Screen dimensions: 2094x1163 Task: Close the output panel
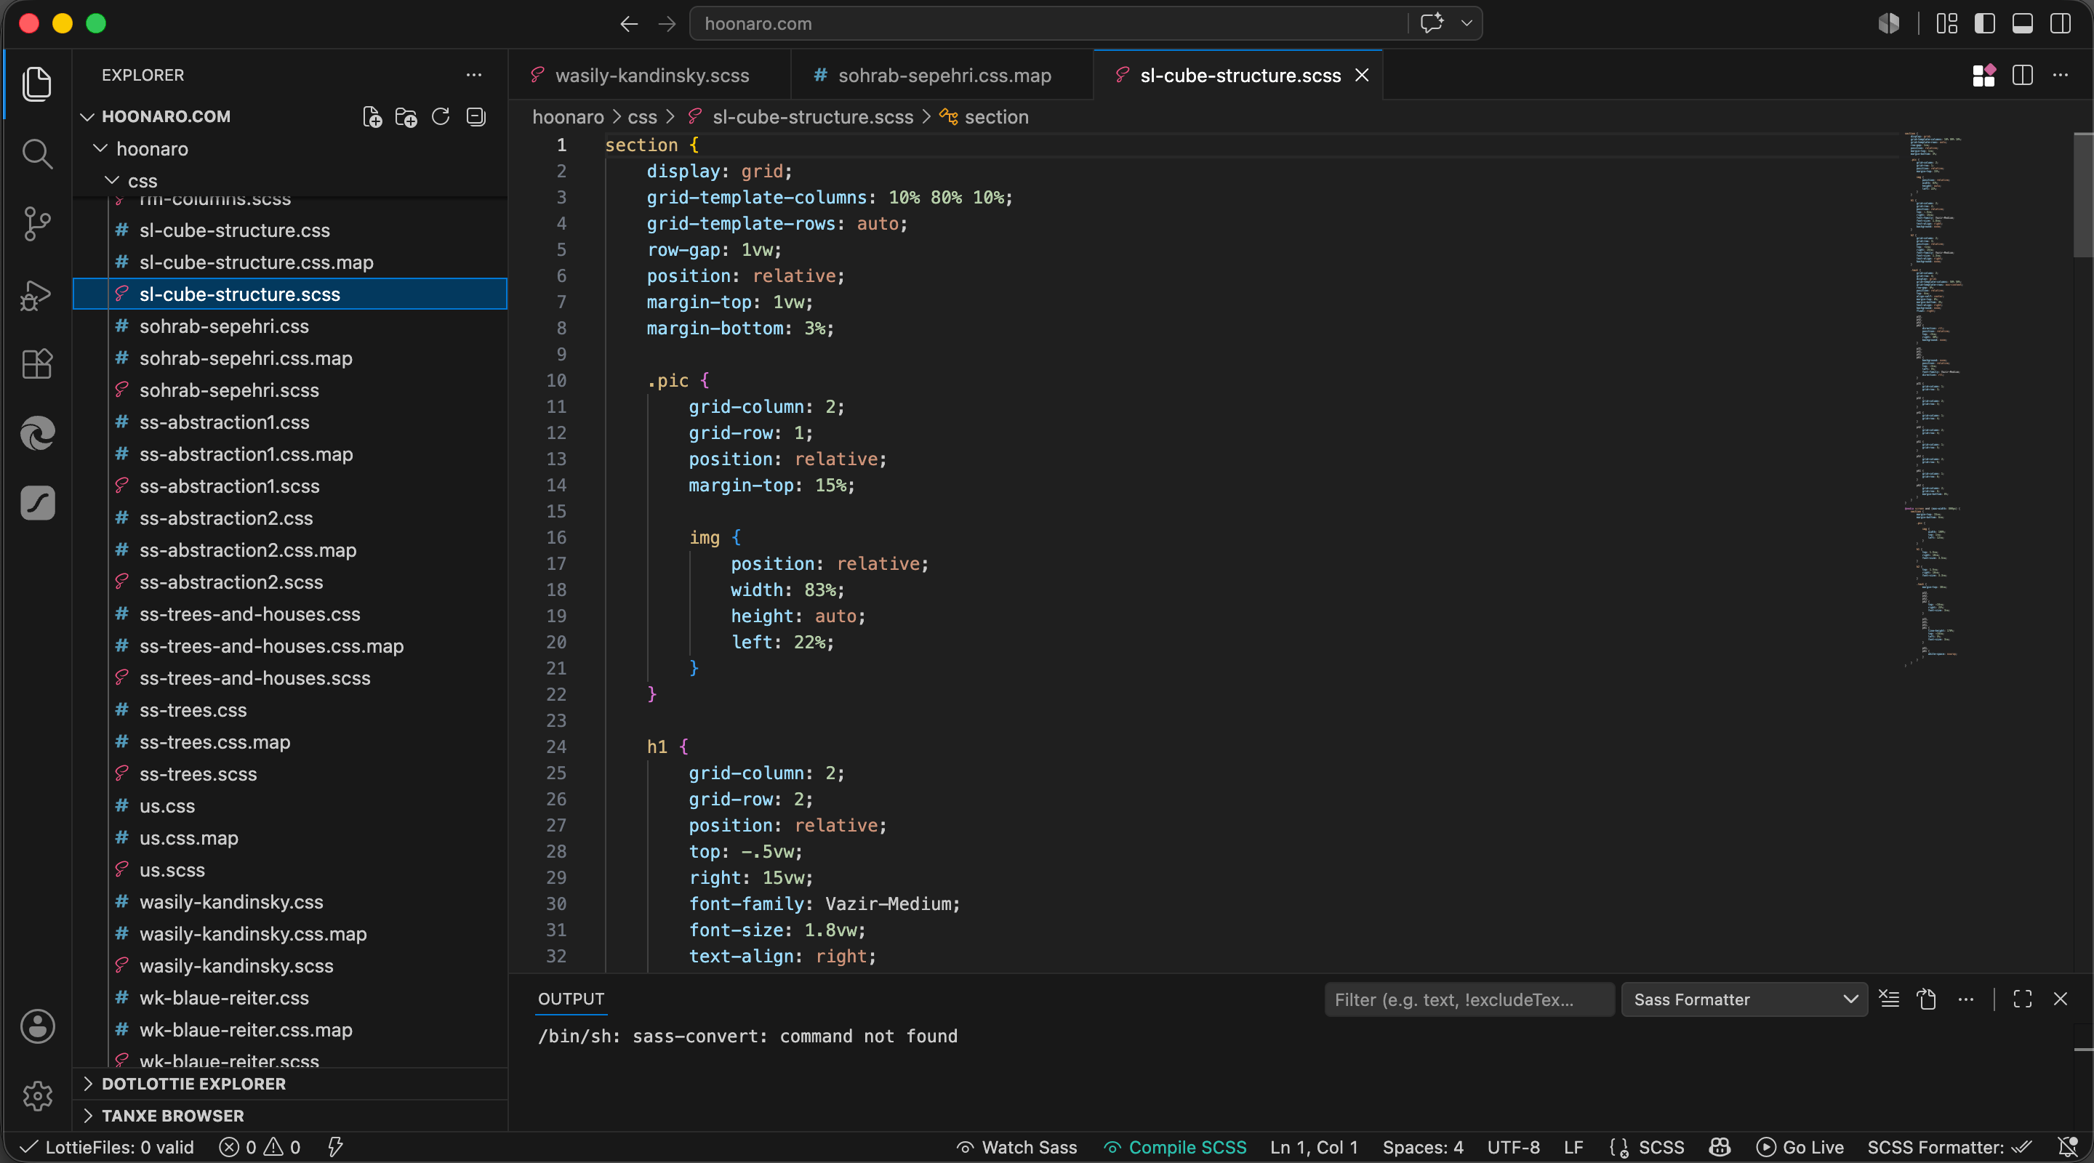(x=2061, y=999)
